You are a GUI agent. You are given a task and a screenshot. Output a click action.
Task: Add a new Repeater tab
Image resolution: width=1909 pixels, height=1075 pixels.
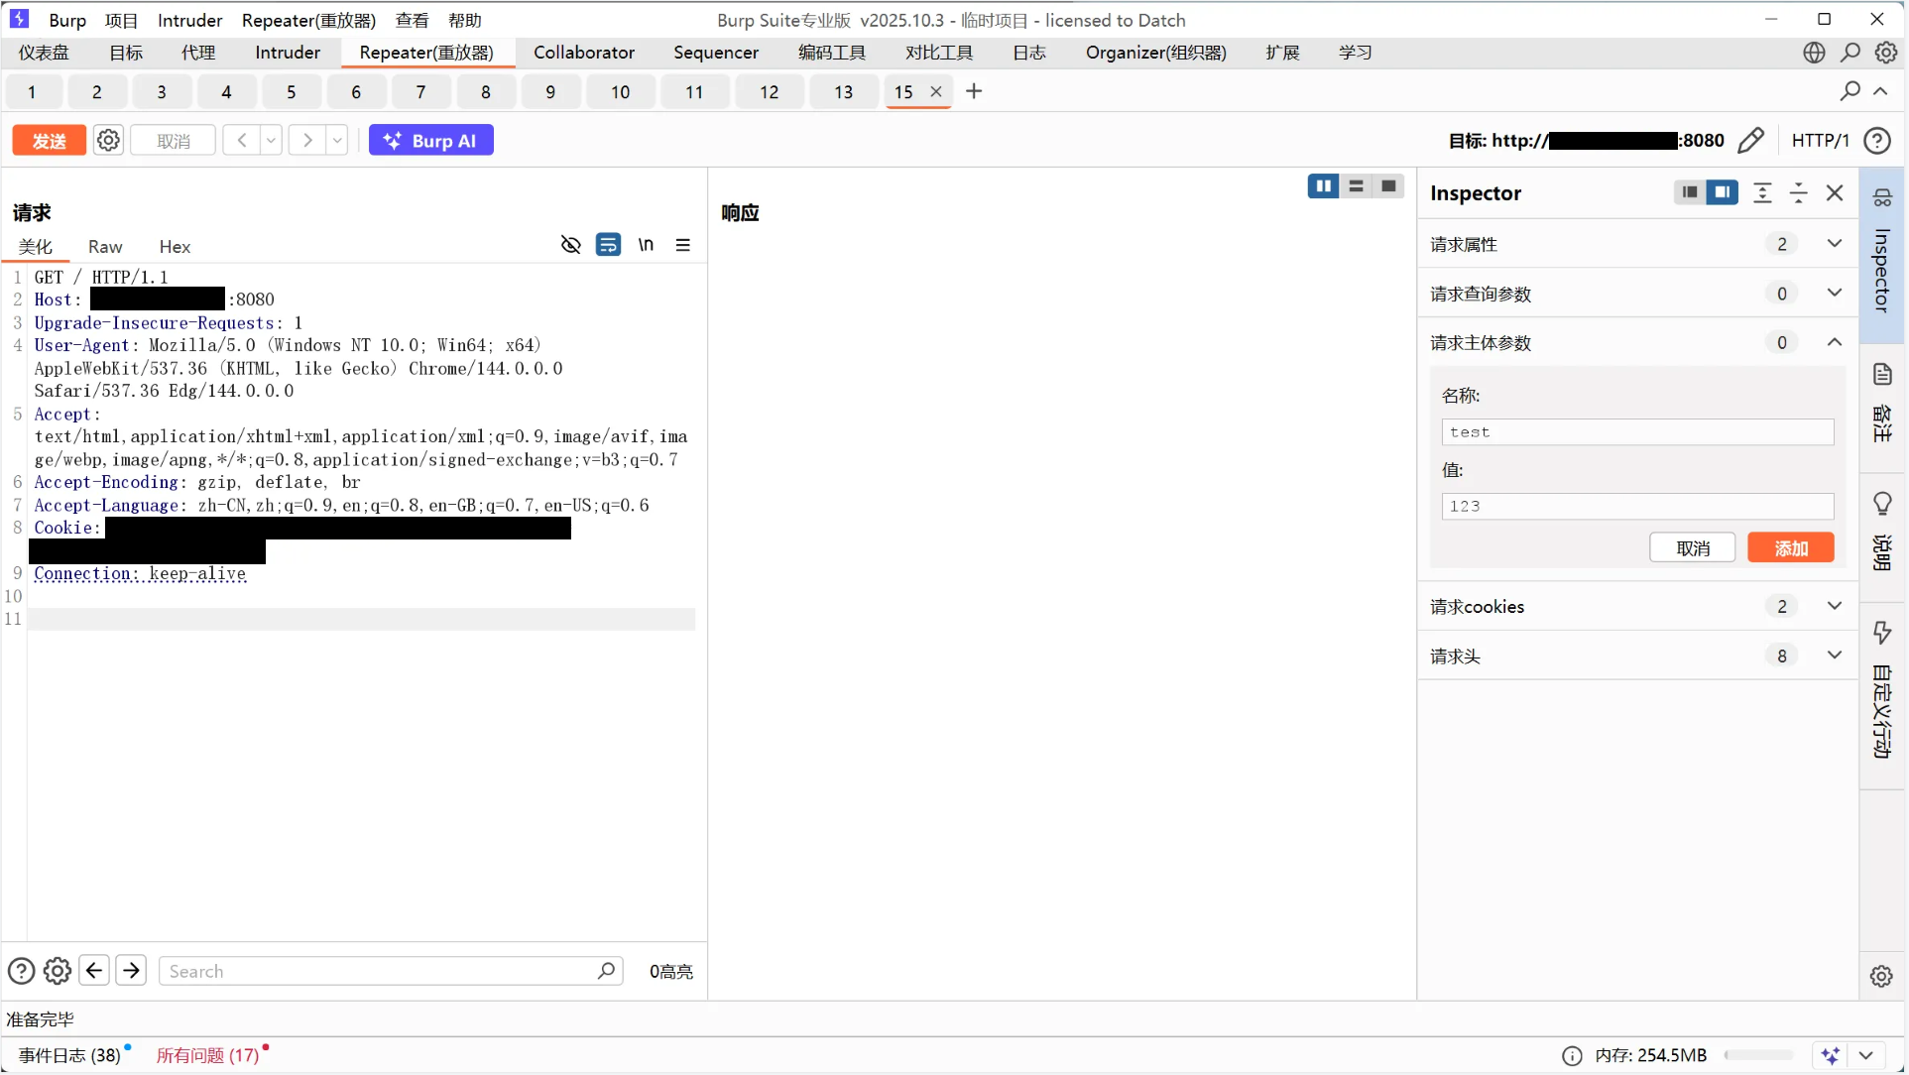pos(974,91)
